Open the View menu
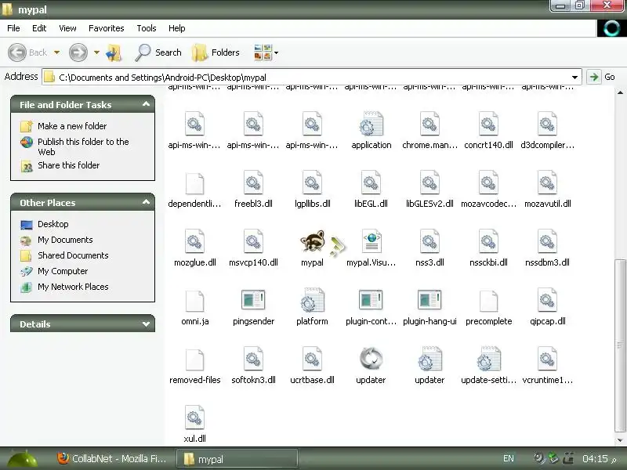 coord(67,28)
